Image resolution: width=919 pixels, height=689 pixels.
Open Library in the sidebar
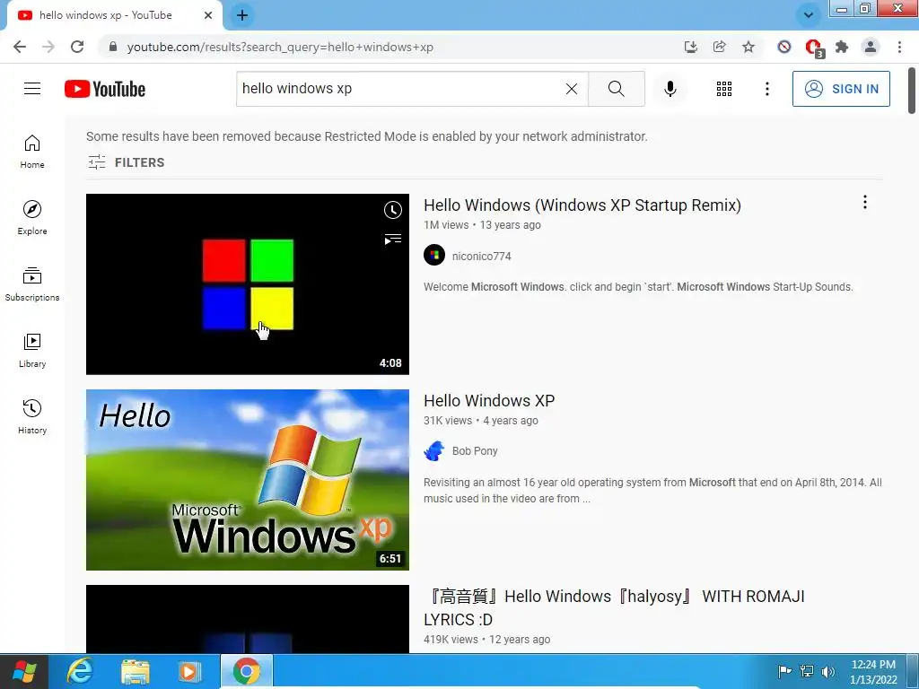click(32, 351)
